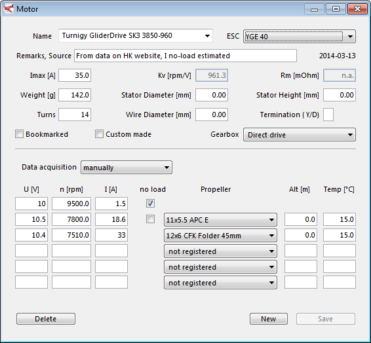This screenshot has width=371, height=343.
Task: Click the empty n [rpm] field in fourth row
Action: coord(71,251)
